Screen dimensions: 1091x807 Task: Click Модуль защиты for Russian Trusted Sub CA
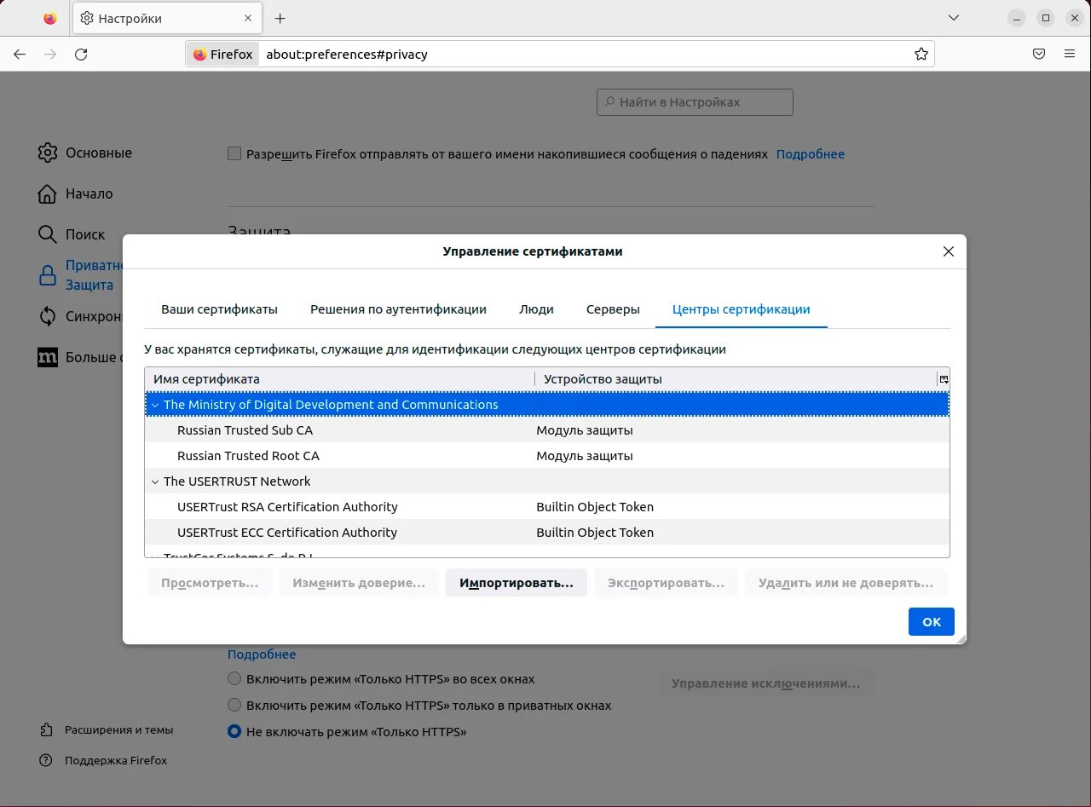coord(585,430)
